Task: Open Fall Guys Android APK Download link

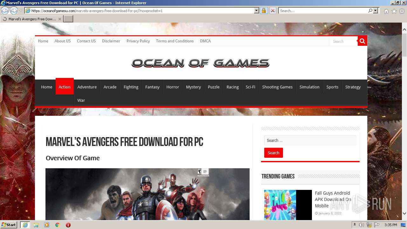Action: (333, 199)
